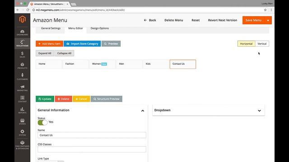
Task: Open Find Partners & Extensions
Action: click(x=22, y=145)
